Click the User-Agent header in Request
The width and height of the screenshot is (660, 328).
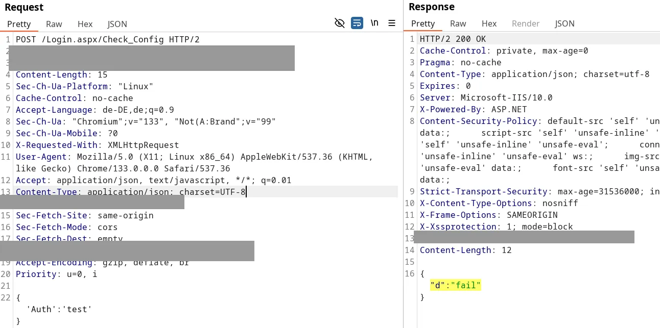point(41,157)
